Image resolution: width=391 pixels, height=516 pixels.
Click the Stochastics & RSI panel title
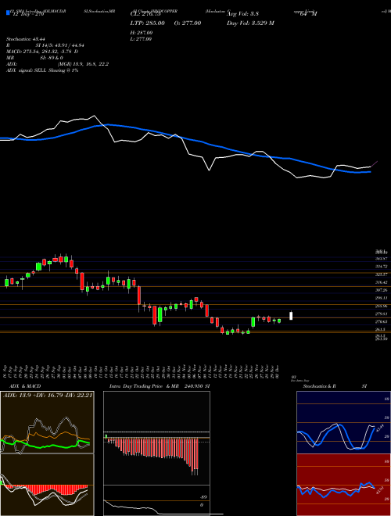(335, 386)
